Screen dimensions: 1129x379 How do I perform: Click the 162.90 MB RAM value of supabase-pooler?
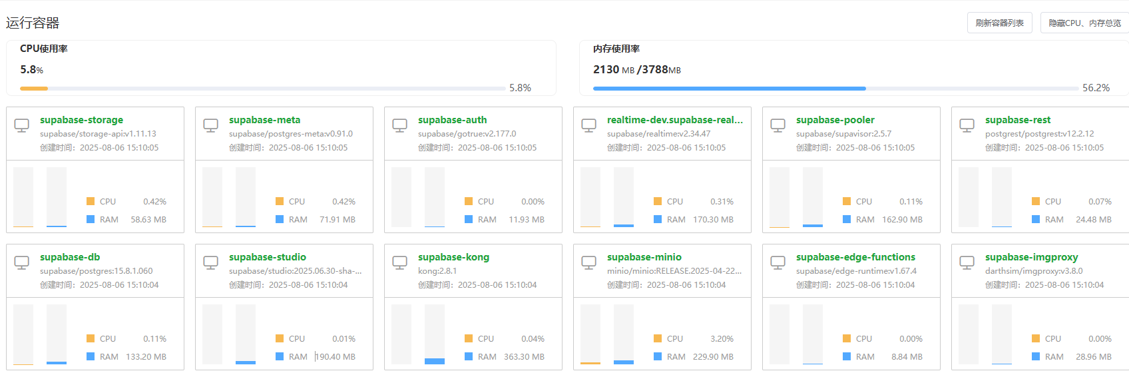902,220
